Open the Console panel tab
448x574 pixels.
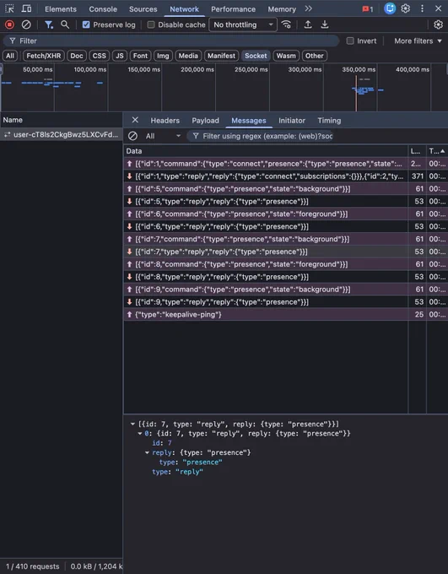coord(103,8)
